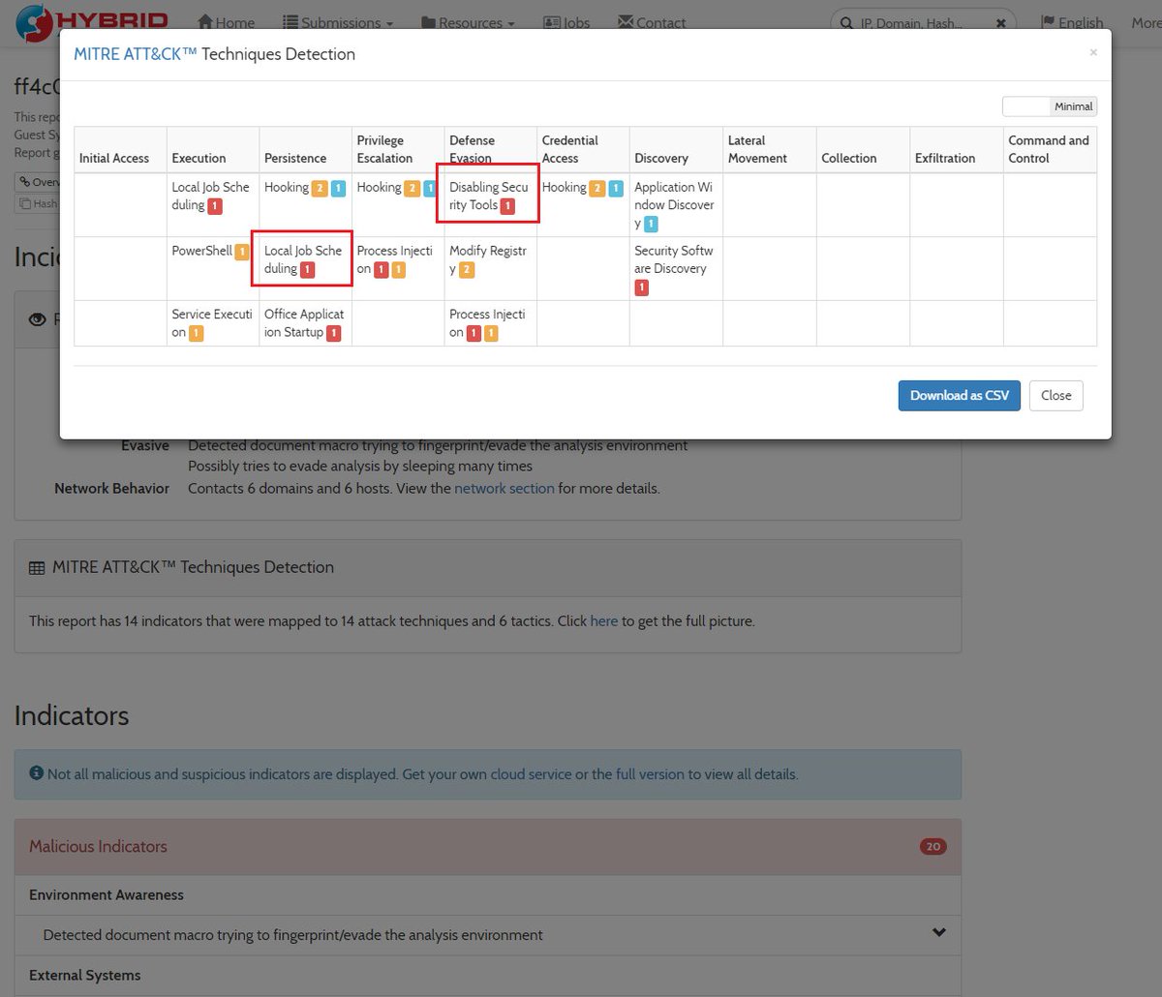Click blue badge on Persistence Hooking

[x=338, y=188]
